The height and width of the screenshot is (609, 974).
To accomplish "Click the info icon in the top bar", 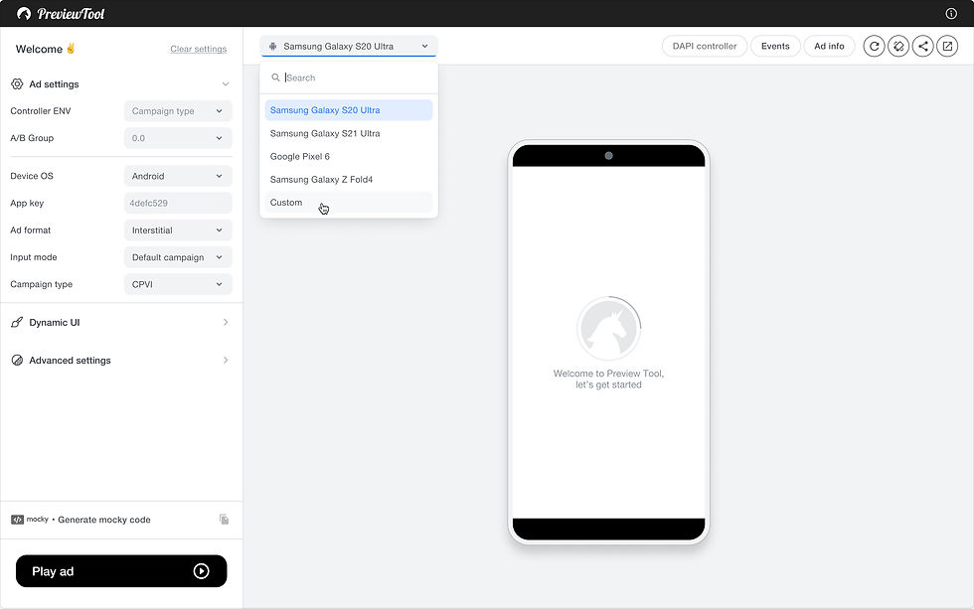I will tap(951, 13).
